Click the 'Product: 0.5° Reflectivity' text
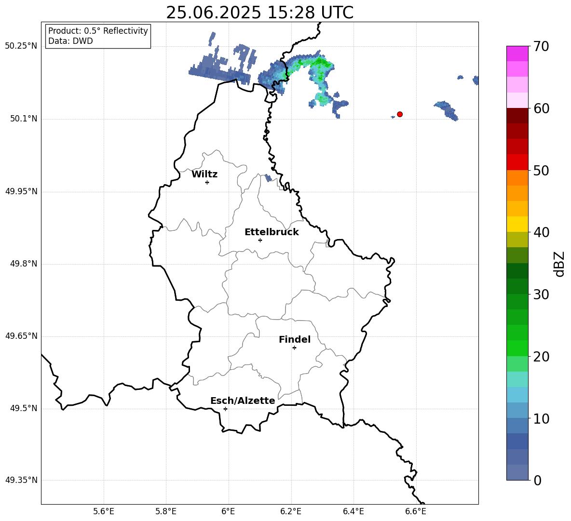 pos(98,31)
